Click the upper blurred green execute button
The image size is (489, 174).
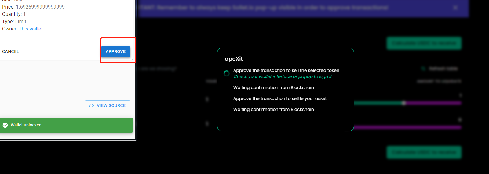(x=424, y=43)
